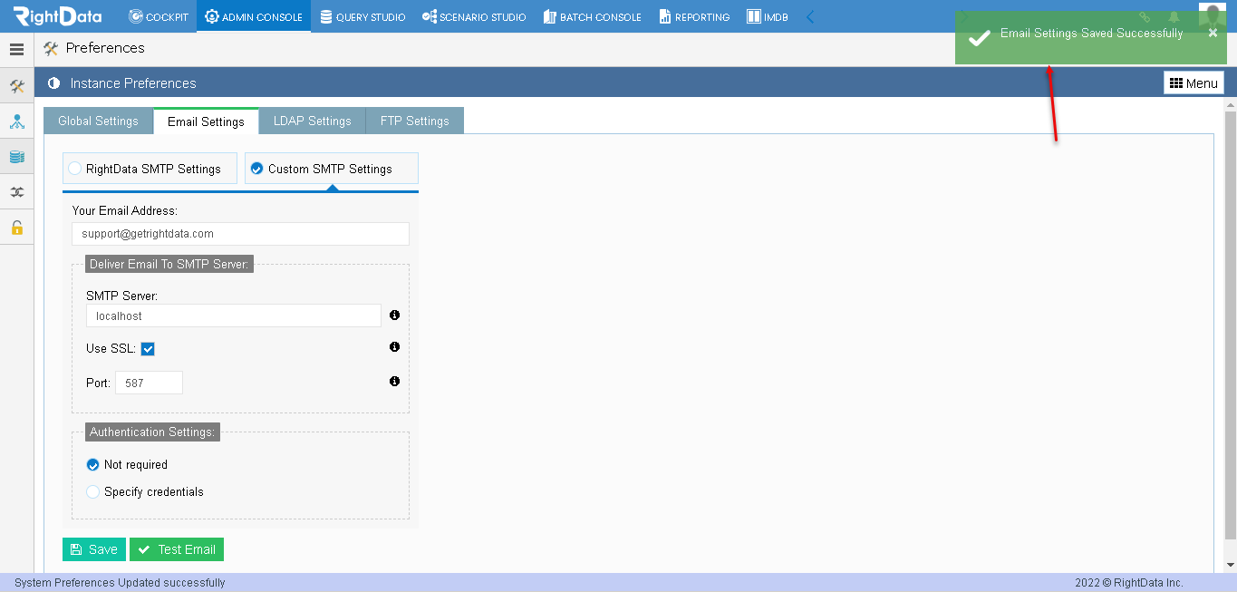Open the user hierarchy sidebar icon

click(16, 121)
